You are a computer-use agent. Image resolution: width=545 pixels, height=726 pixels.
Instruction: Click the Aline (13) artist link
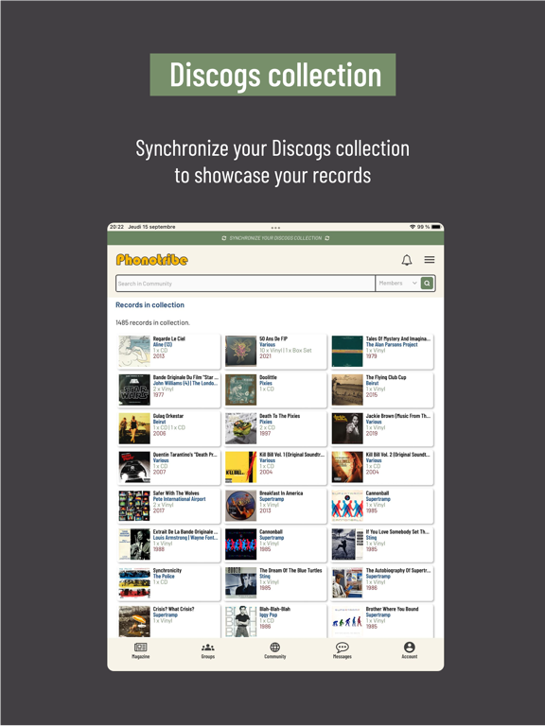pyautogui.click(x=162, y=344)
